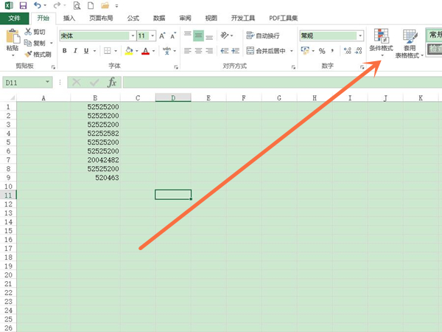Open Font group dialog launcher
Viewport: 442px width, 332px height.
(x=176, y=67)
